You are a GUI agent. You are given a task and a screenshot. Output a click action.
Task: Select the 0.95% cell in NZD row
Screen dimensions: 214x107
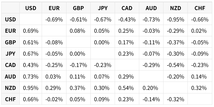click(31, 88)
